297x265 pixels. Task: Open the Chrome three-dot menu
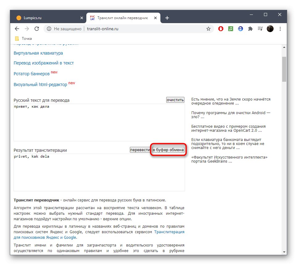[x=280, y=28]
